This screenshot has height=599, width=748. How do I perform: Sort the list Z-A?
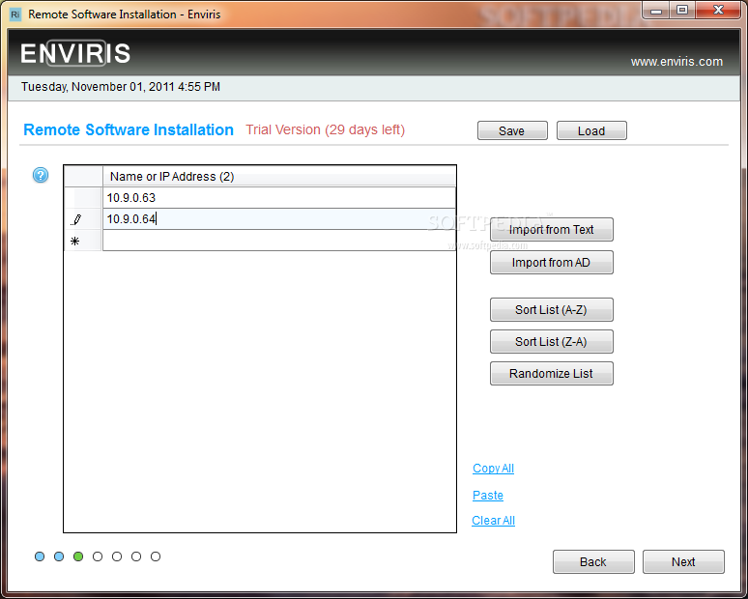coord(552,341)
